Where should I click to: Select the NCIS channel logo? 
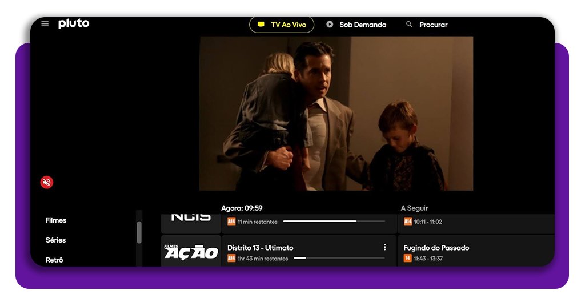191,224
